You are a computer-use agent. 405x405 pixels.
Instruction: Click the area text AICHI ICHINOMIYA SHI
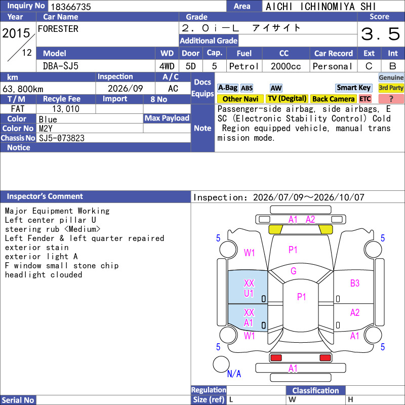click(320, 7)
